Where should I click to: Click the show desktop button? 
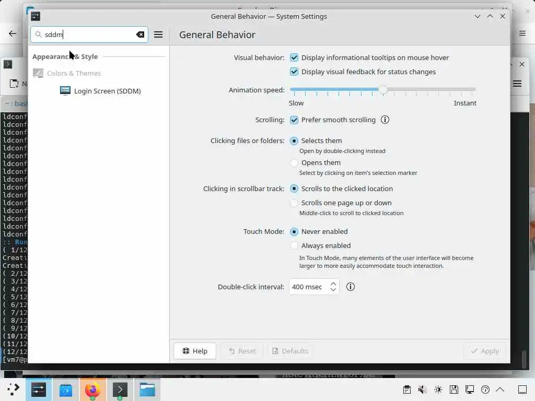[522, 390]
